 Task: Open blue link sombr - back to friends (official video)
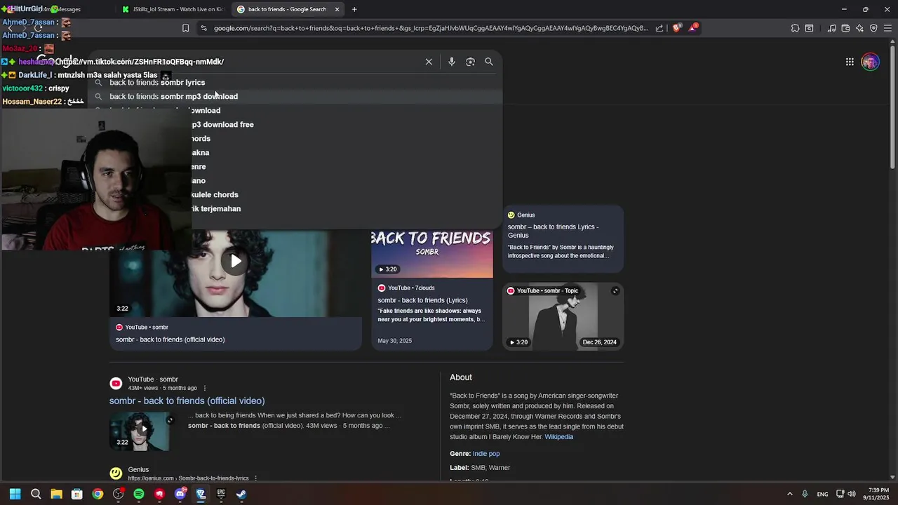(187, 400)
